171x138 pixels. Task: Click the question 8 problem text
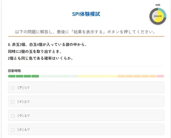point(47,51)
